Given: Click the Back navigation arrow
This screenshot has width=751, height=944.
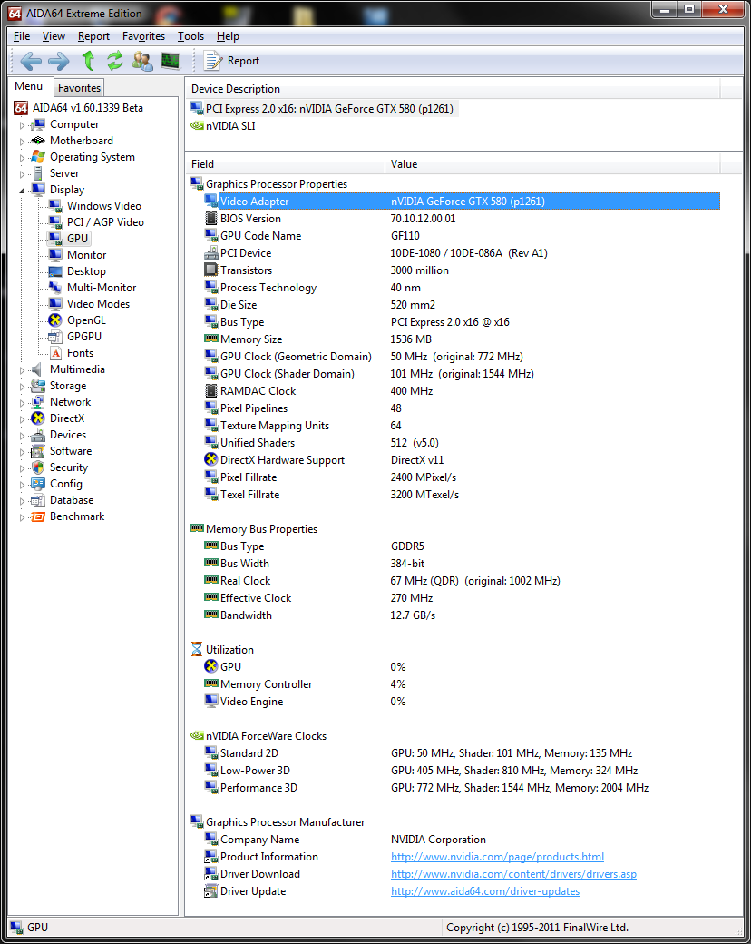Looking at the screenshot, I should pos(31,61).
